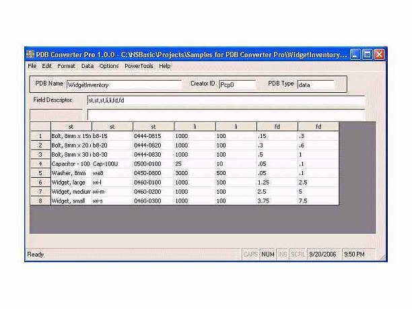Open the Edit menu
Screen dimensions: 412x309
click(46, 66)
